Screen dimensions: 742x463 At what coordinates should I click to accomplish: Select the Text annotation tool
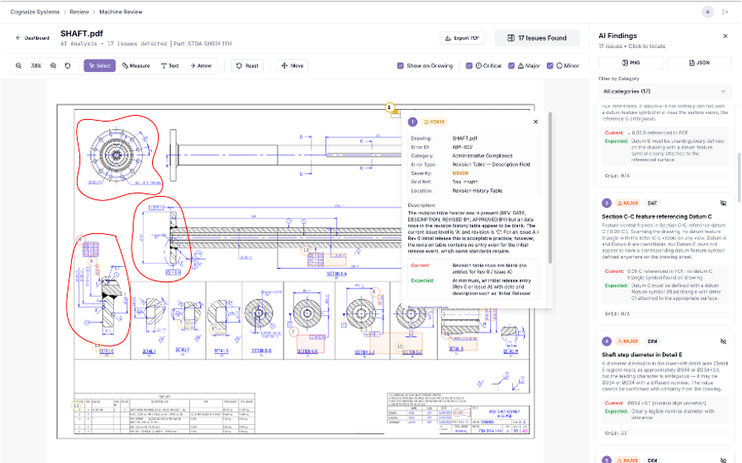169,65
